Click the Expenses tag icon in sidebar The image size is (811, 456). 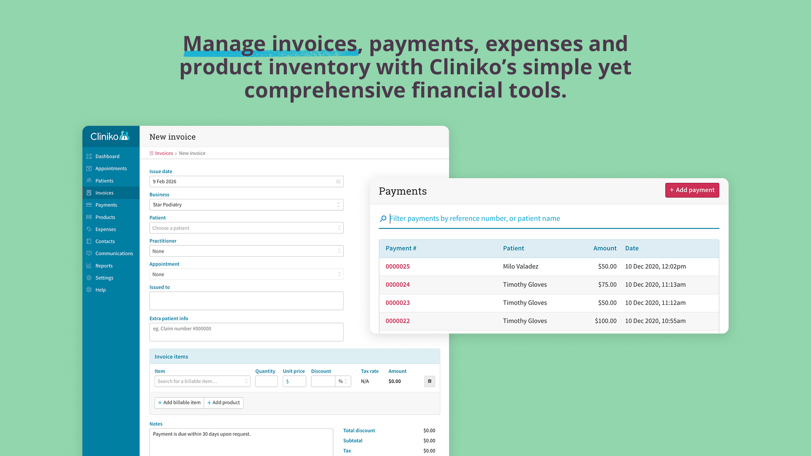89,229
